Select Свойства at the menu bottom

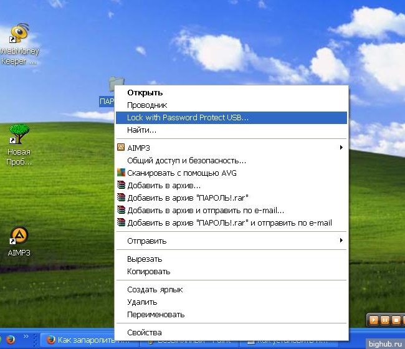point(144,332)
